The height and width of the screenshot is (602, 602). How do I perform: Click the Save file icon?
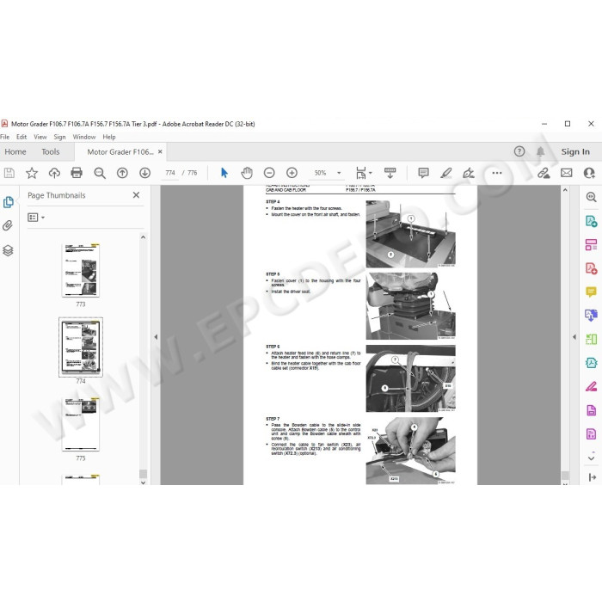[x=9, y=173]
